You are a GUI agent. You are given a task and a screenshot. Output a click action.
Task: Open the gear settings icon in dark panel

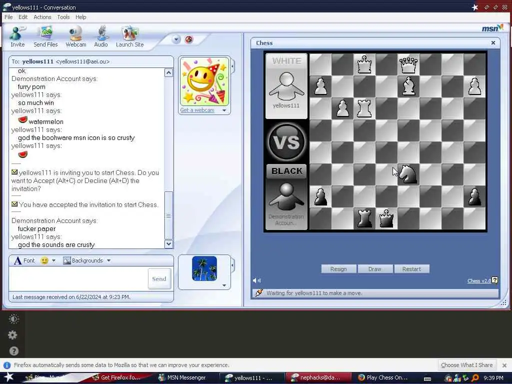pyautogui.click(x=12, y=335)
